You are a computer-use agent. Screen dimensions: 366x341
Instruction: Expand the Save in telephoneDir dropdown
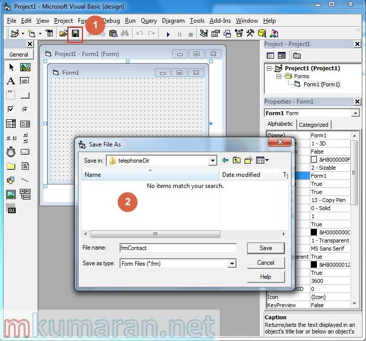(x=213, y=161)
